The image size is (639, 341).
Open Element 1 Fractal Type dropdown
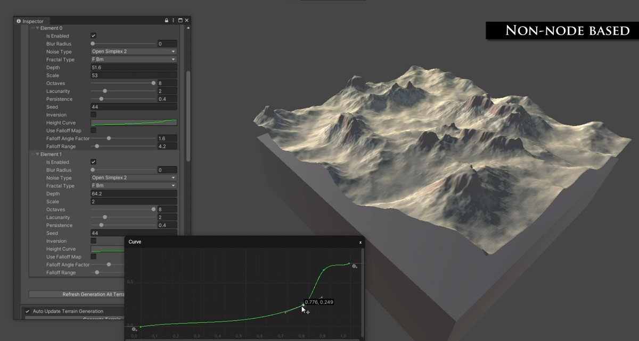pos(134,186)
